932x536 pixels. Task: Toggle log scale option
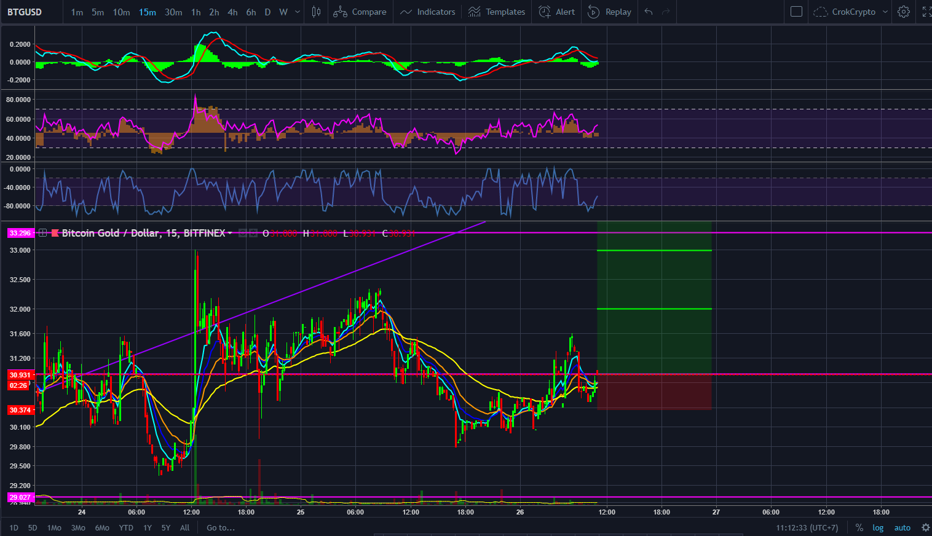[878, 527]
